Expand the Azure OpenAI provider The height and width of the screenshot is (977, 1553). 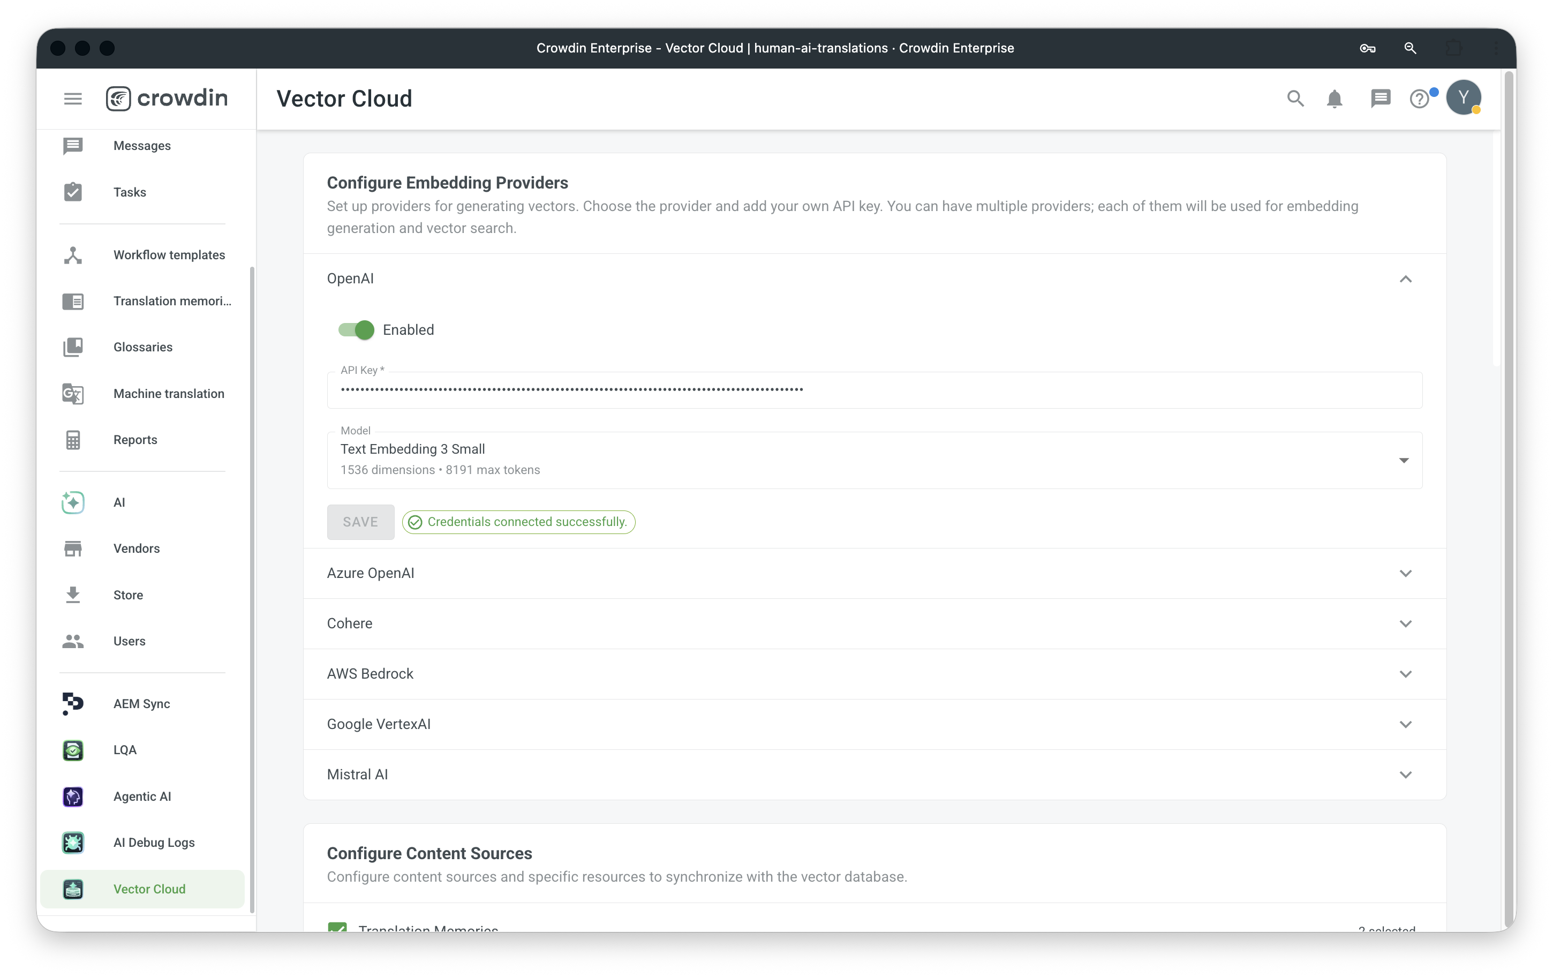coord(1405,573)
